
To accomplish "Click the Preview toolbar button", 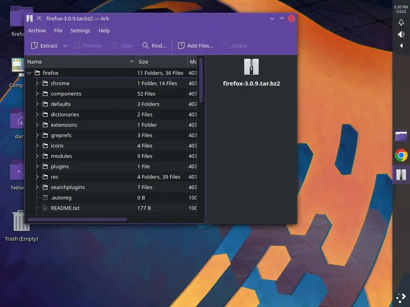I will point(88,46).
